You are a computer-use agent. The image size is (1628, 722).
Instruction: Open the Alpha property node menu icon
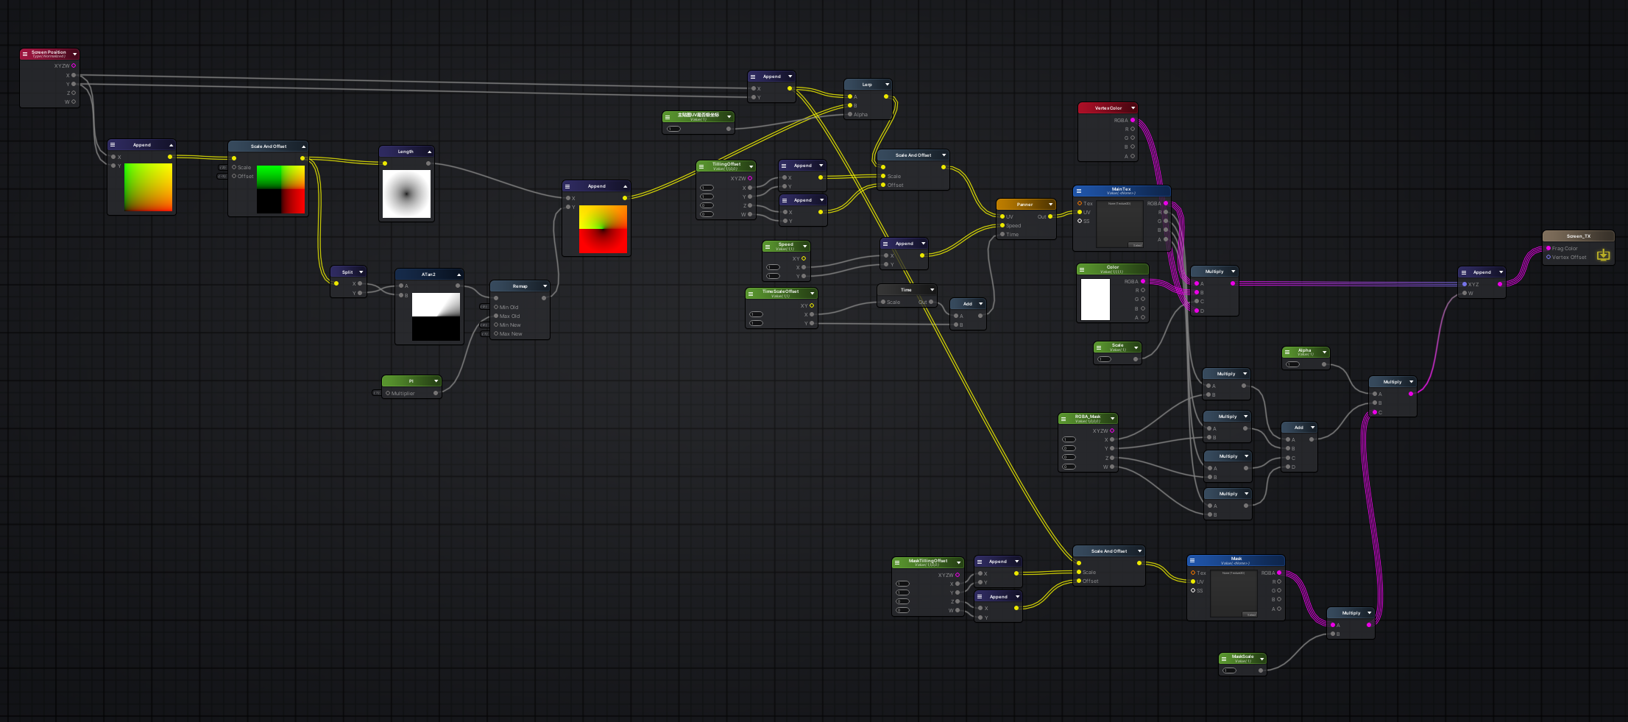[x=1287, y=353]
